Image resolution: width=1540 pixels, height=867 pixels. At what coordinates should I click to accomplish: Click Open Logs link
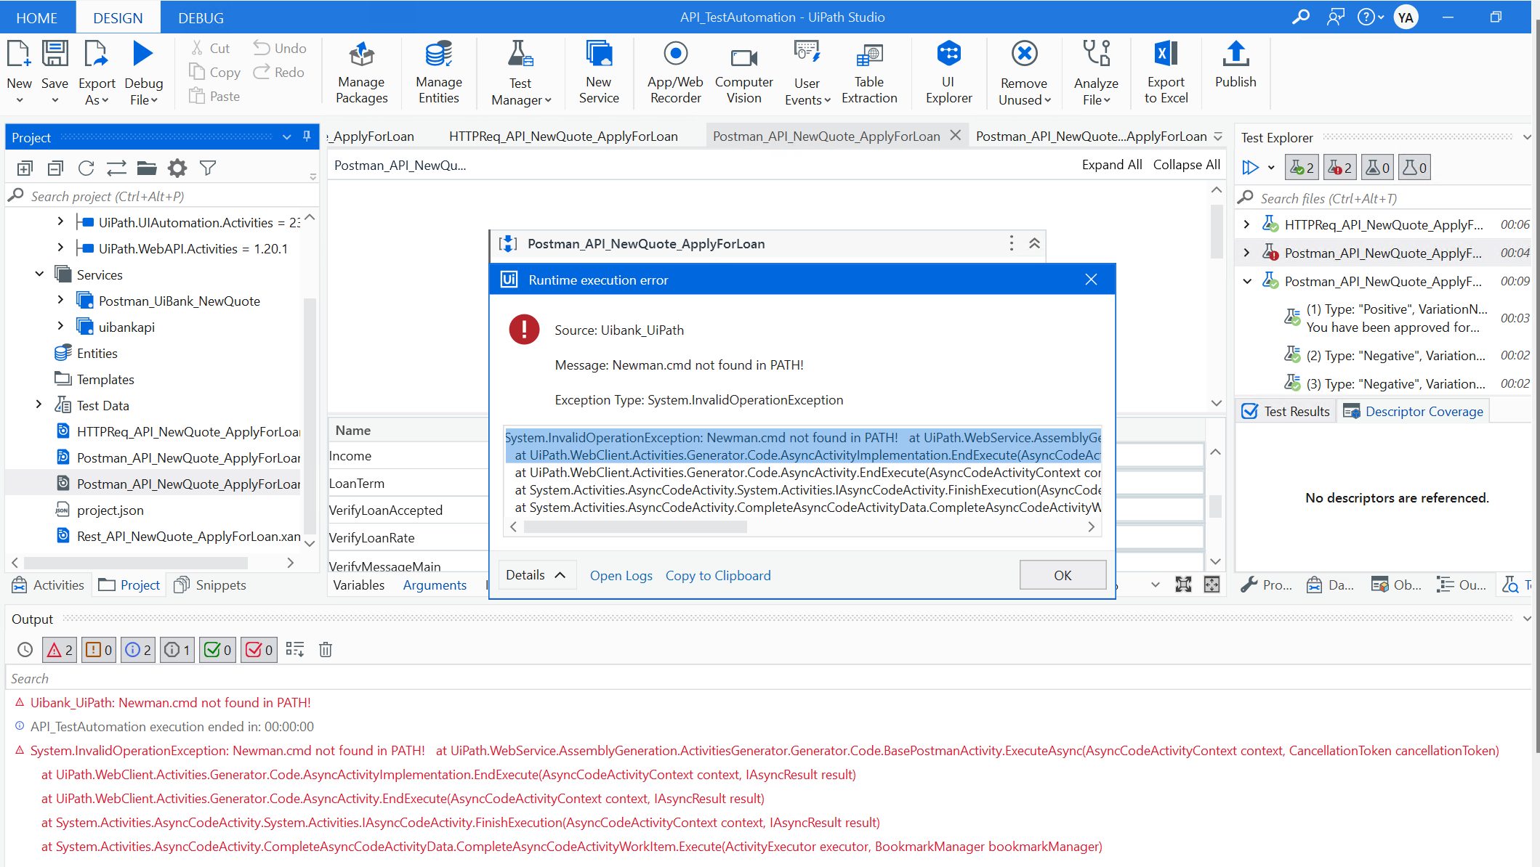621,575
